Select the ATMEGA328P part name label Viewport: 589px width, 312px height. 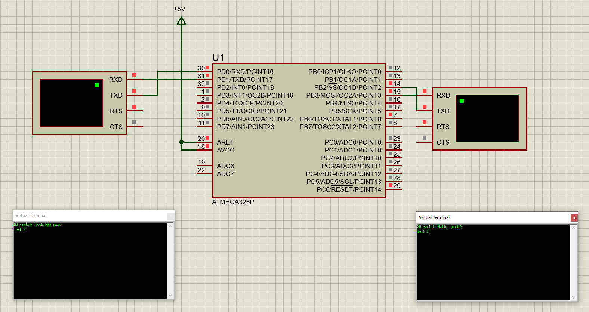pyautogui.click(x=233, y=202)
